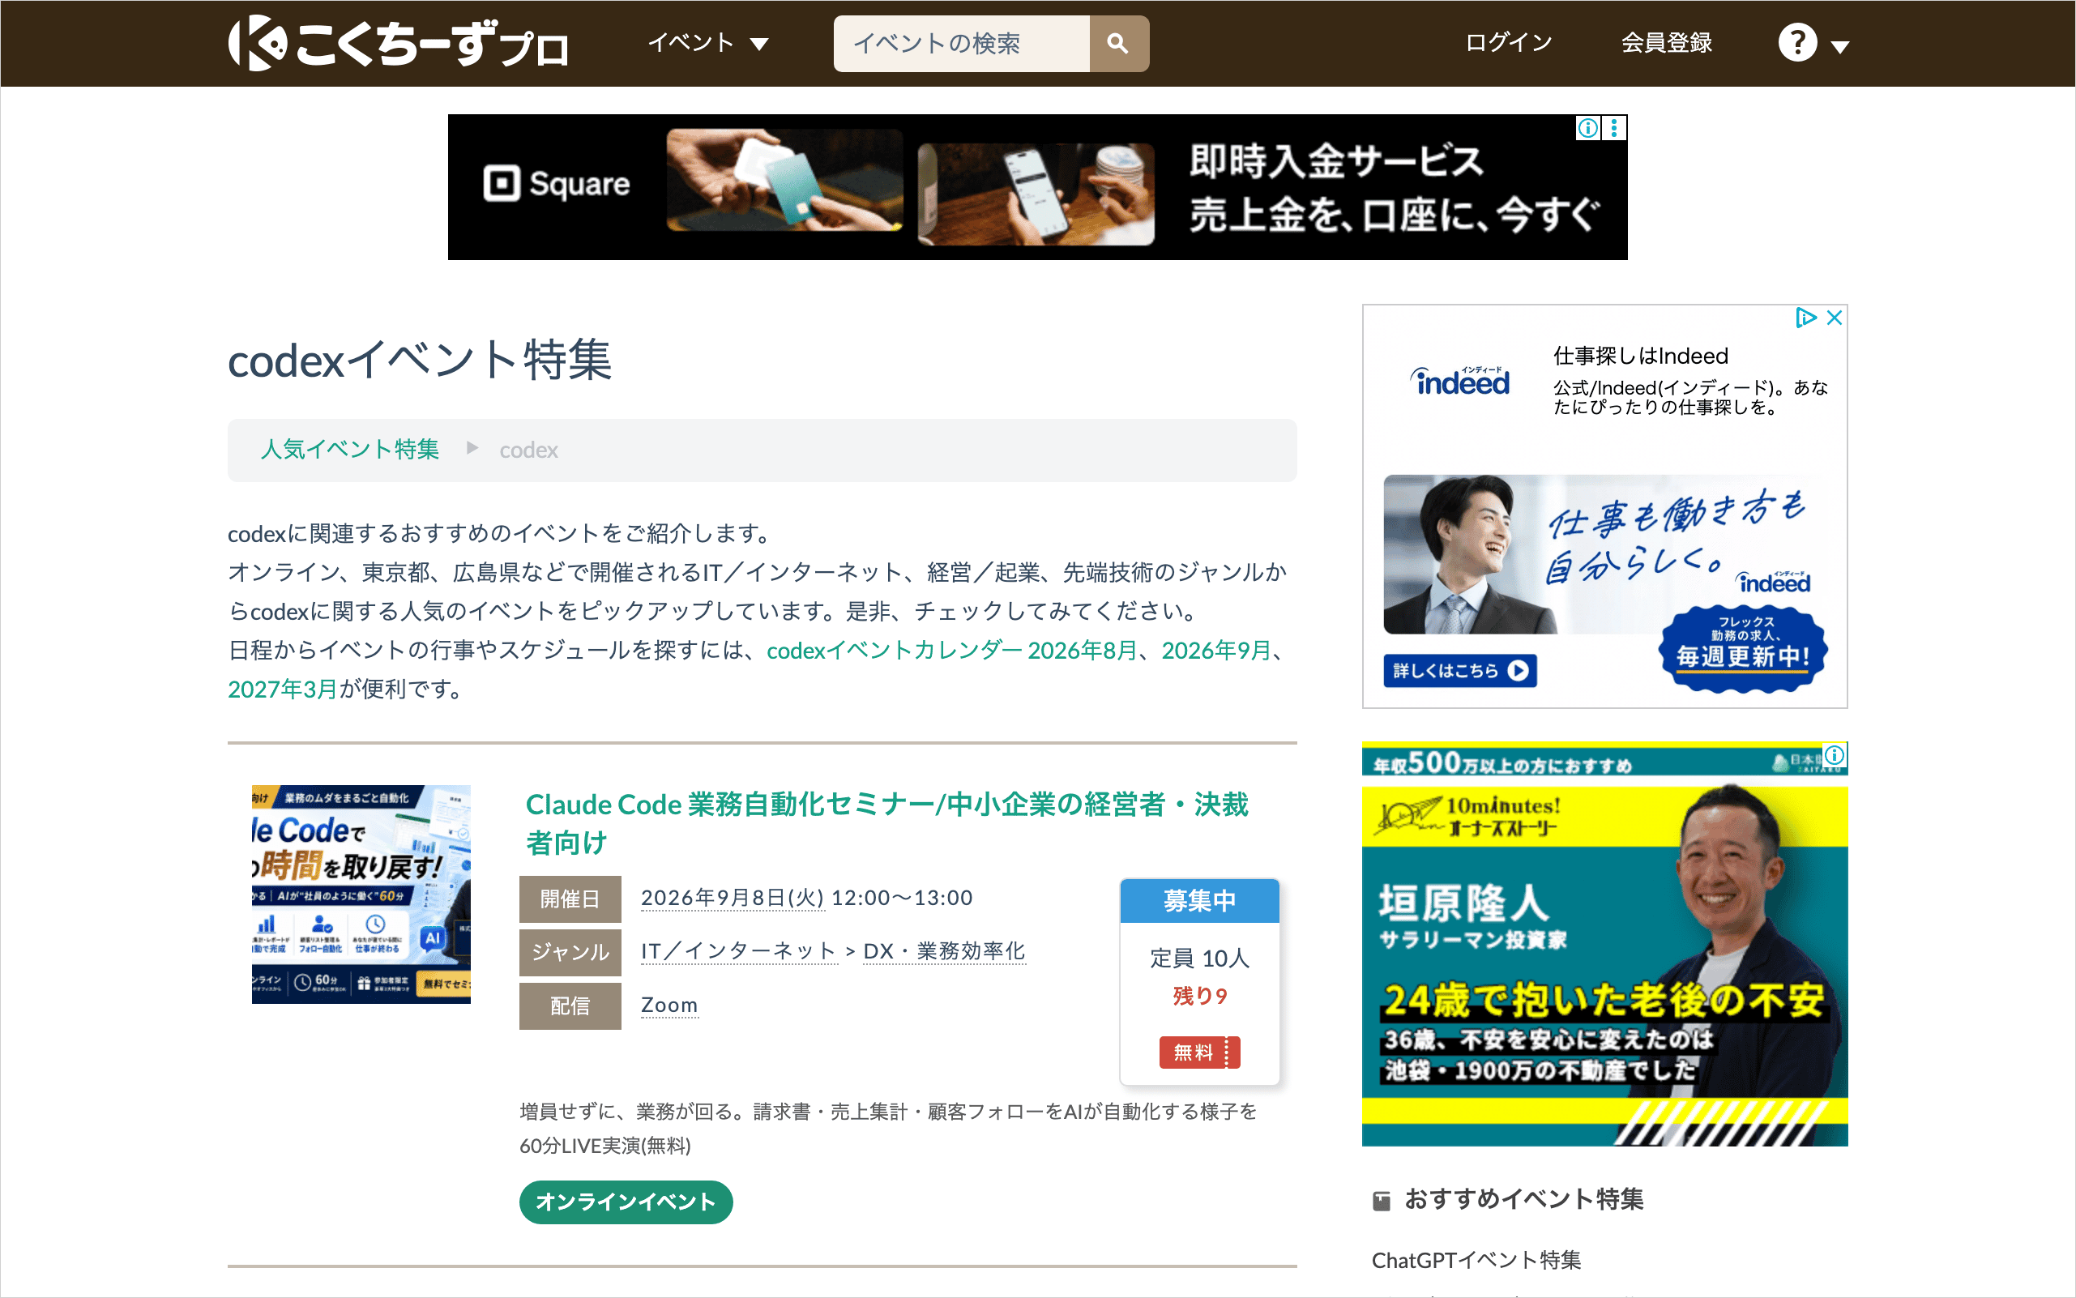The height and width of the screenshot is (1298, 2076).
Task: Click the Indeed AdChoices triangle icon
Action: 1805,318
